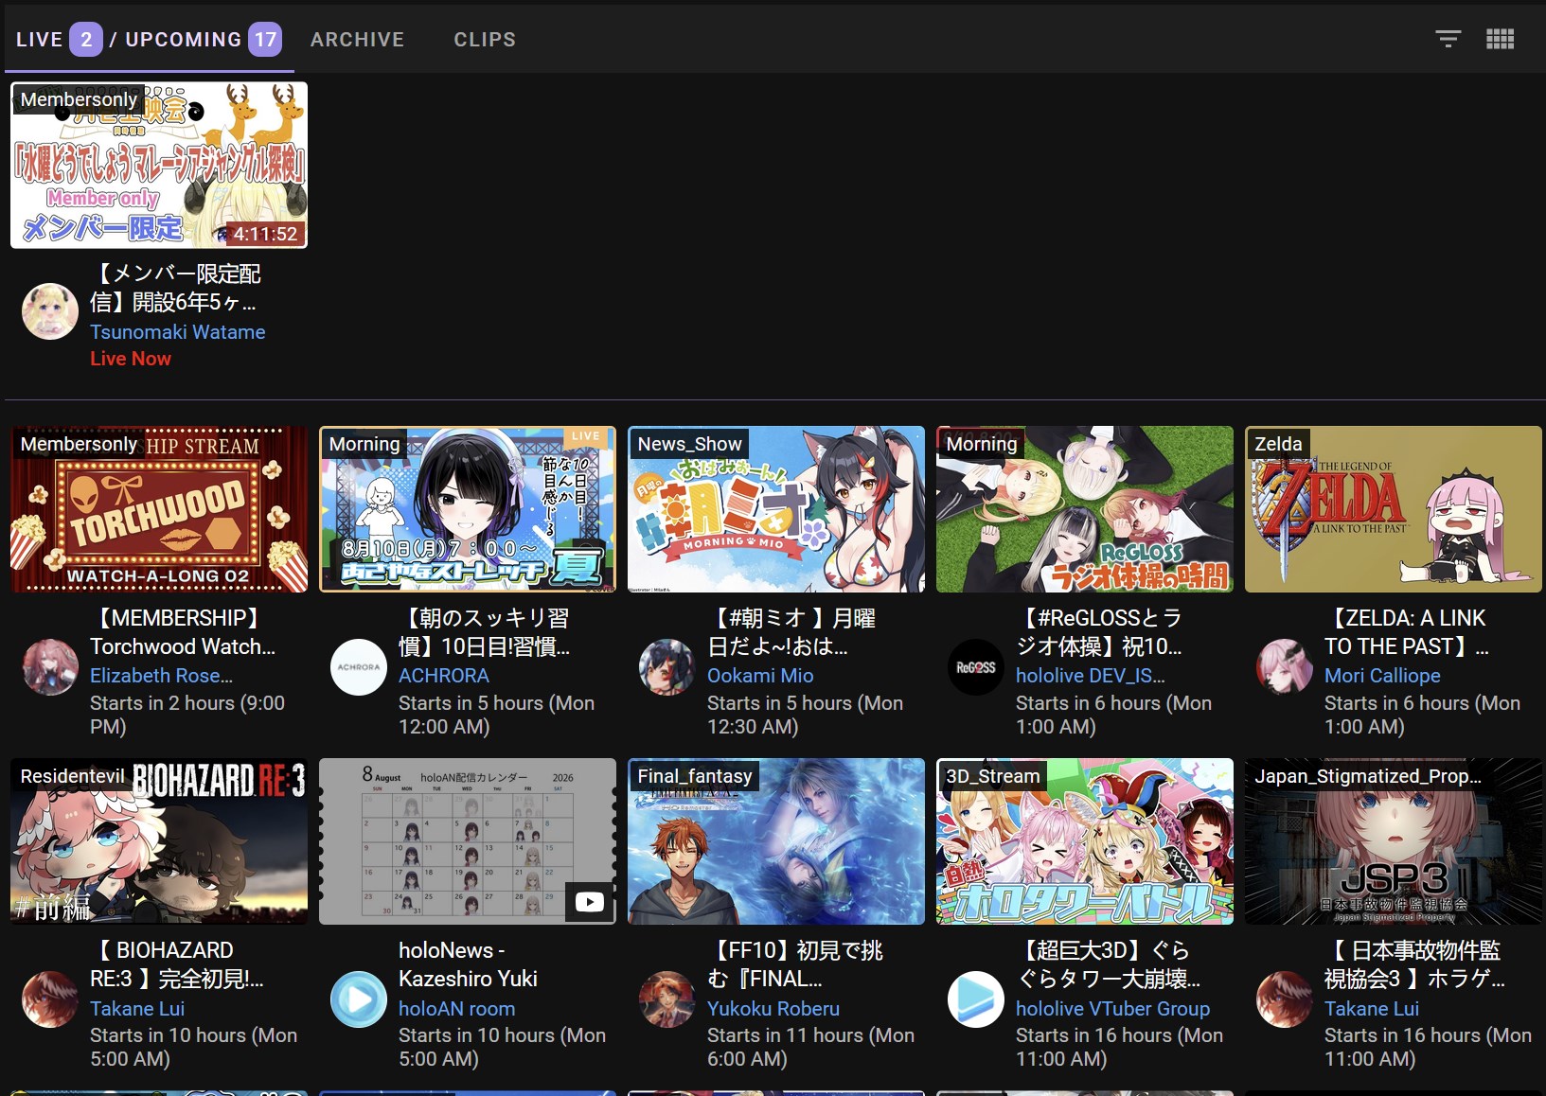Visit the Mori Calliope channel link

(1382, 676)
